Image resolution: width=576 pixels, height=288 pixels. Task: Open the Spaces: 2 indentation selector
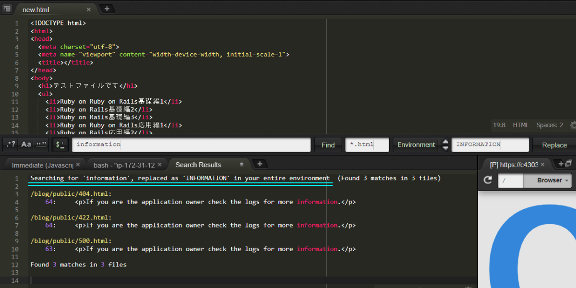pos(550,125)
